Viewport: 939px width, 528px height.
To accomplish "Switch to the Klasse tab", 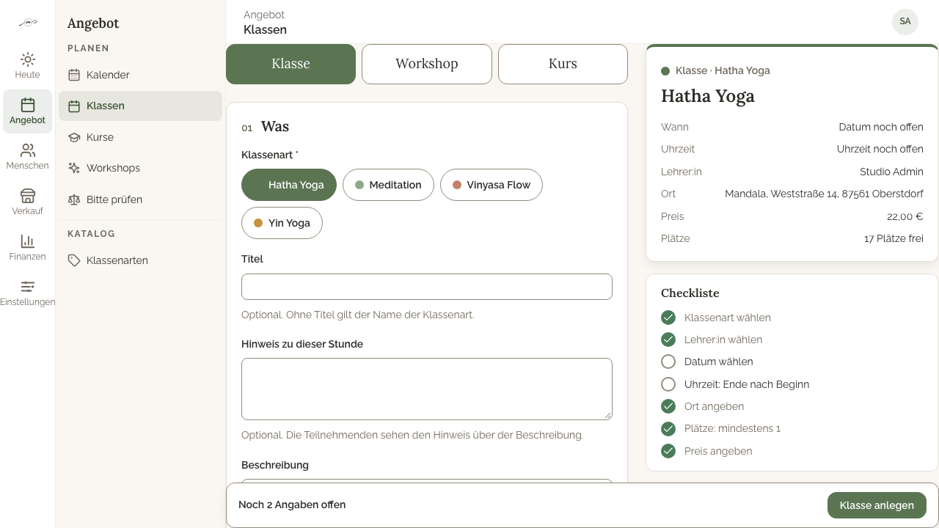I will 291,64.
